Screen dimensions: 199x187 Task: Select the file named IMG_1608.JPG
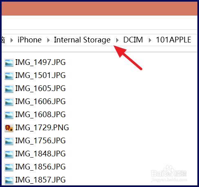40,115
